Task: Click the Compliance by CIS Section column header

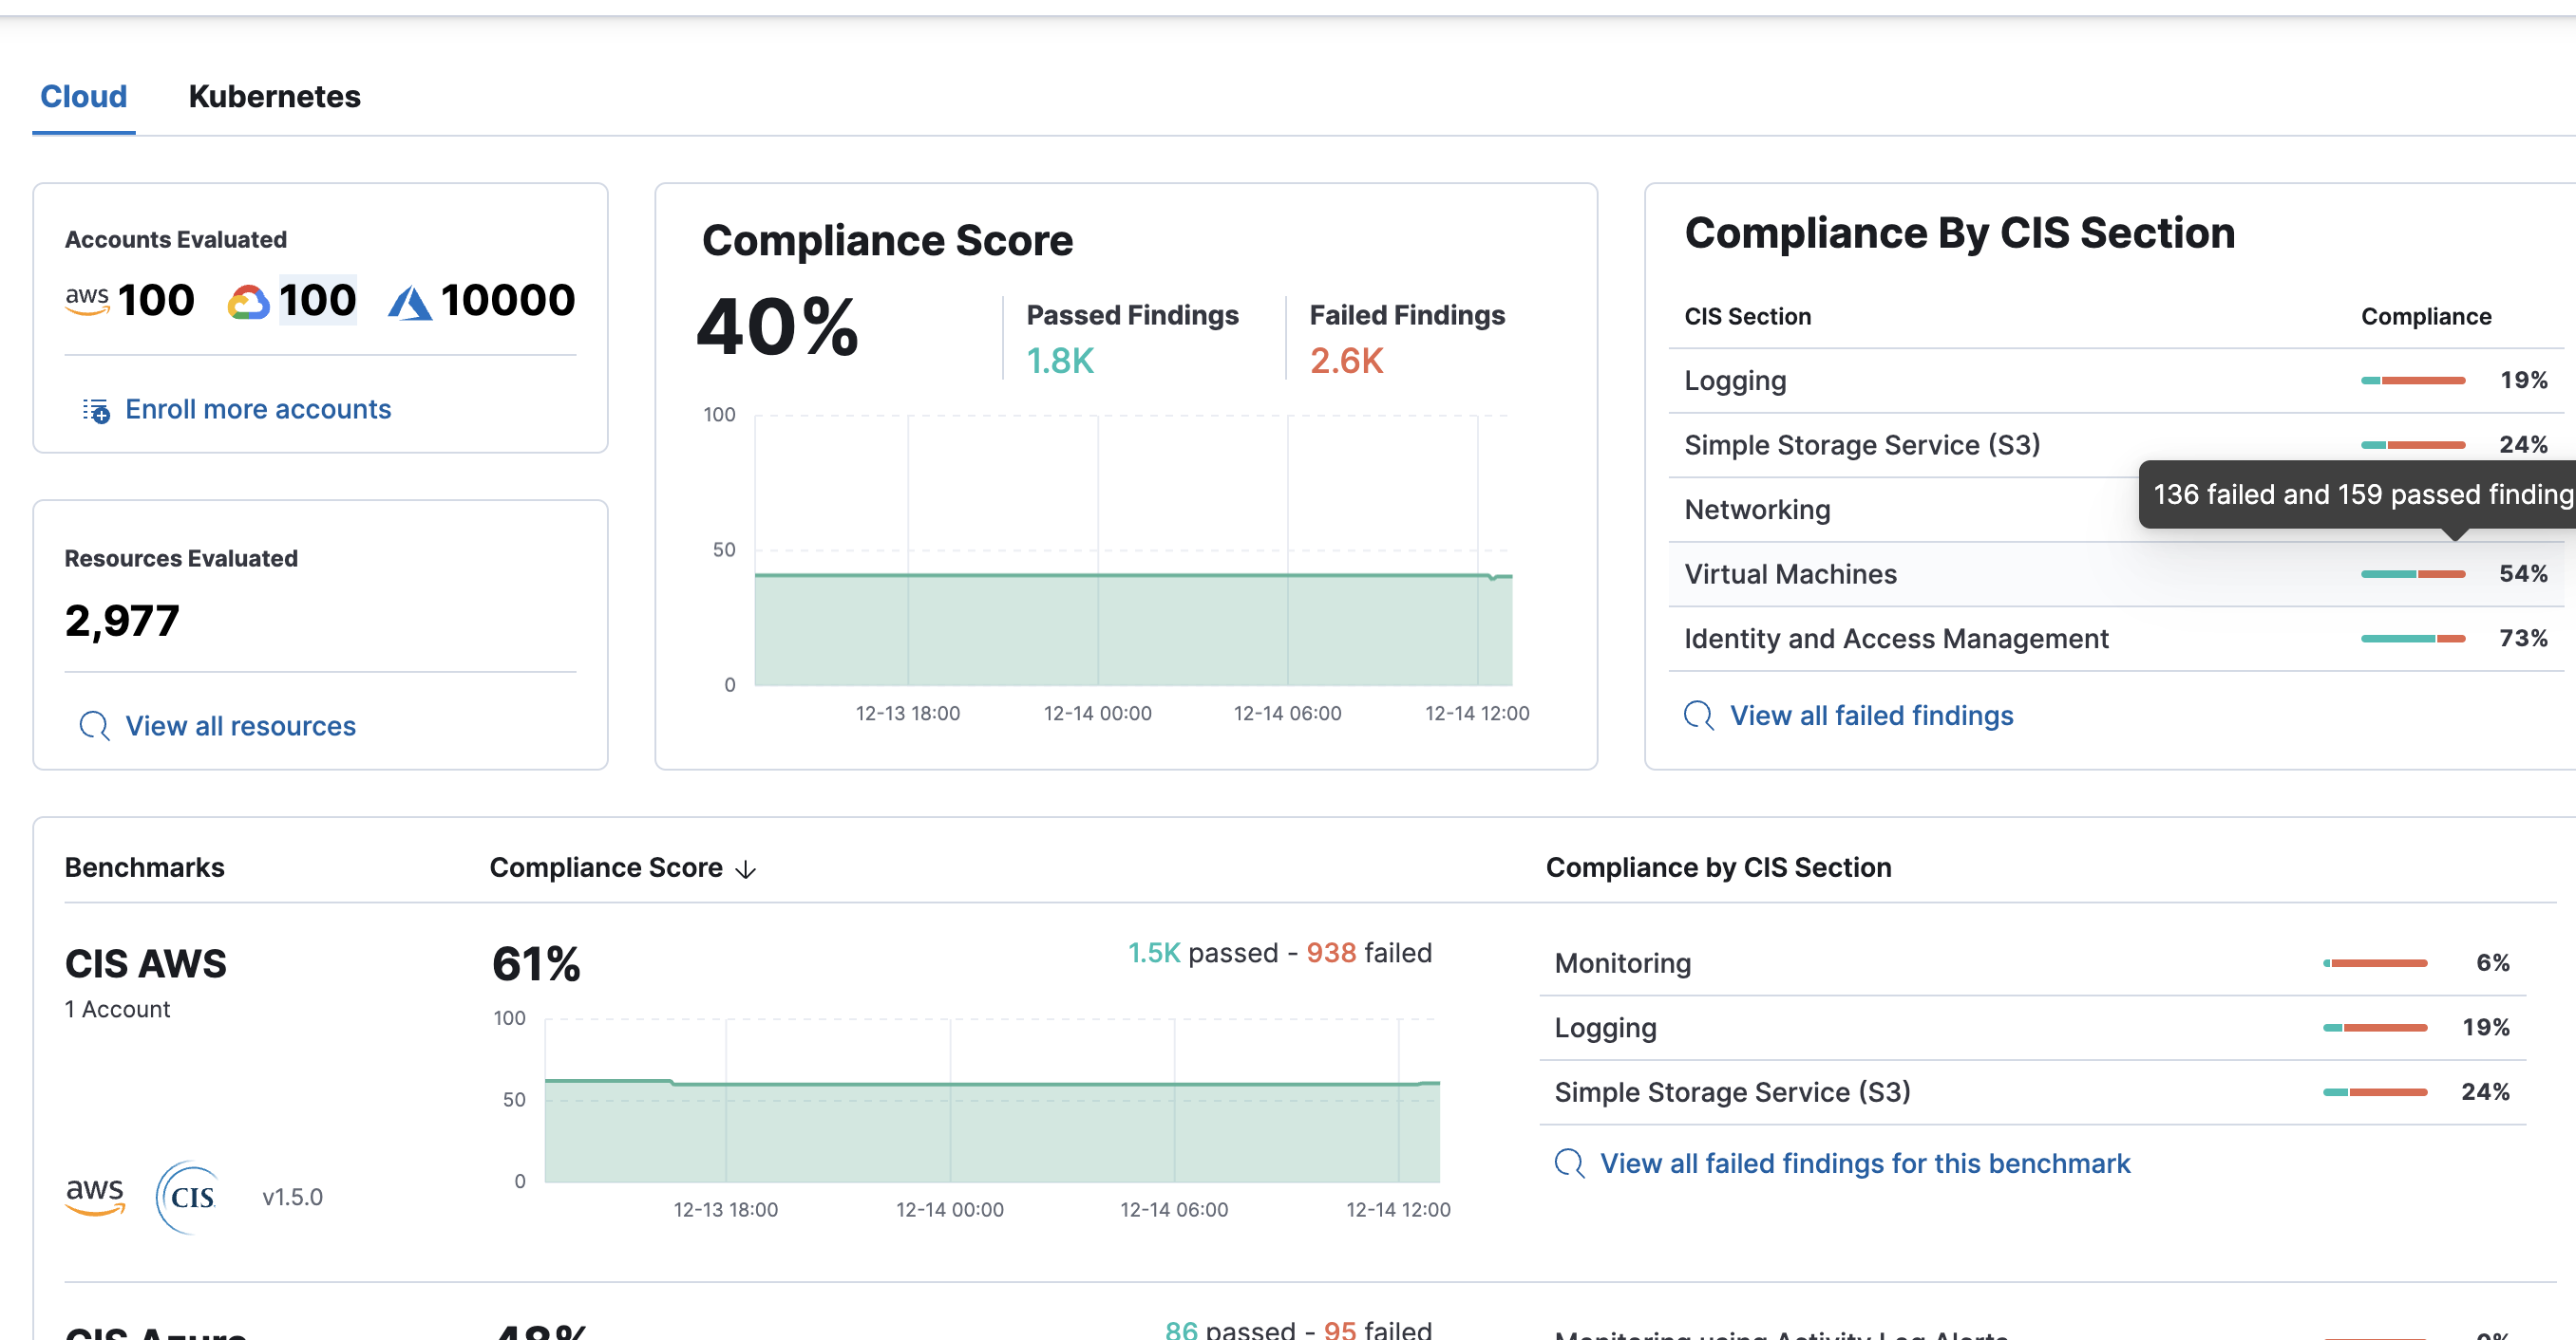Action: click(1718, 867)
